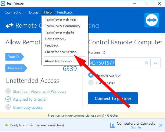165x132 pixels.
Task: Click the password value 6339
Action: tap(70, 69)
